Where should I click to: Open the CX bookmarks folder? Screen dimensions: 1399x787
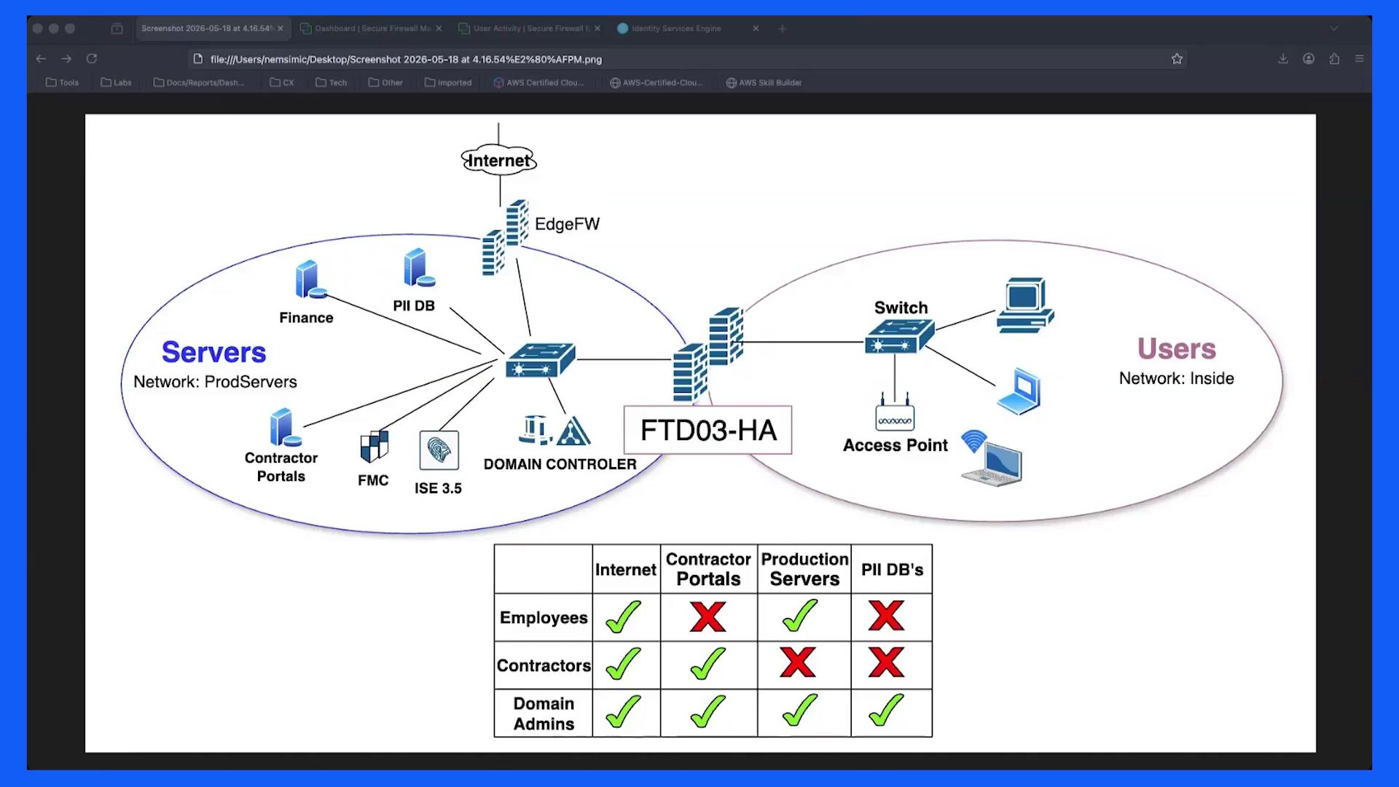coord(281,82)
